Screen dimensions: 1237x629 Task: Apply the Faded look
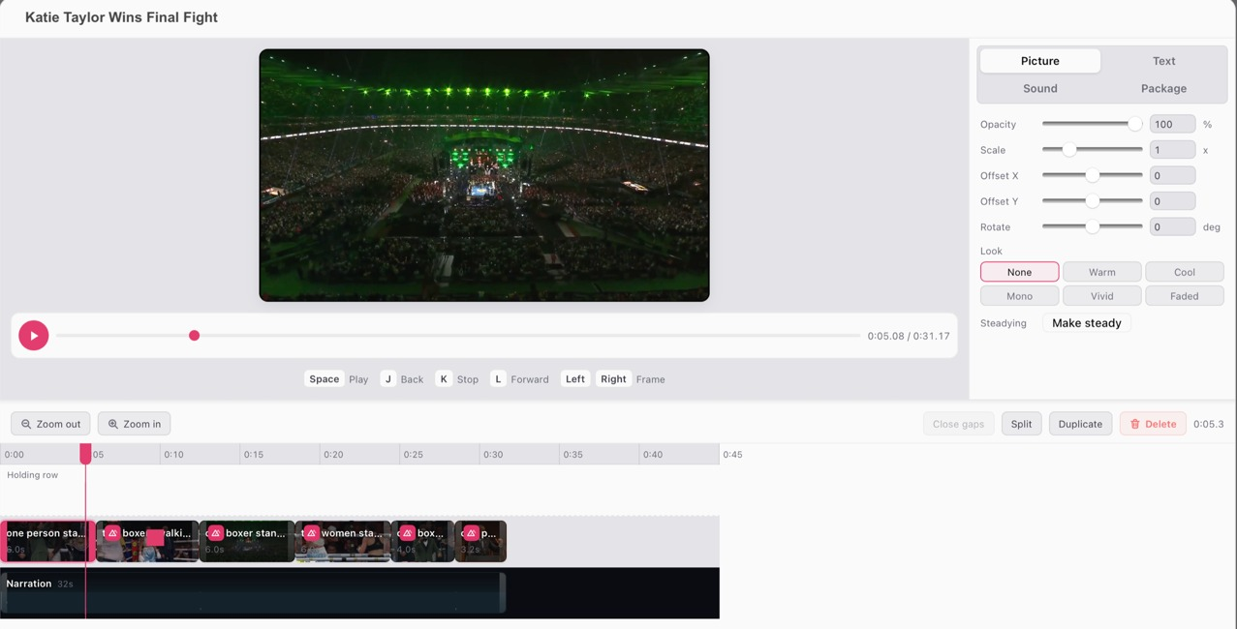[x=1185, y=296]
